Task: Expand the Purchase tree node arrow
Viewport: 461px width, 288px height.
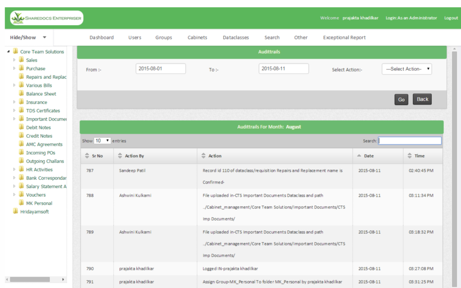Action: [x=14, y=68]
